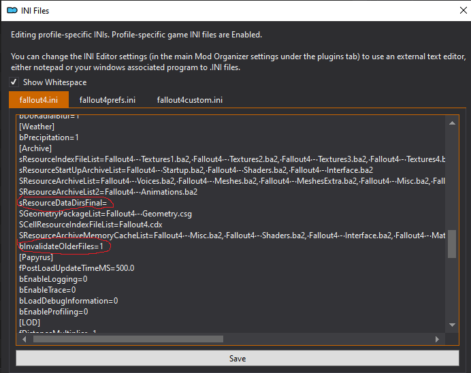Switch to the fallout4.ini tab

tap(39, 99)
